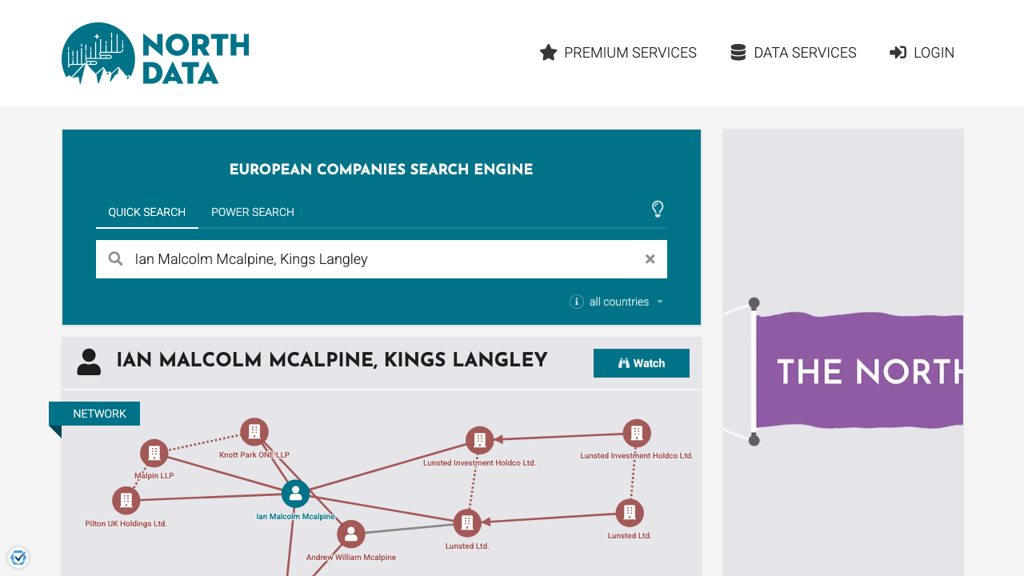Click the purple The North banner

coord(859,371)
